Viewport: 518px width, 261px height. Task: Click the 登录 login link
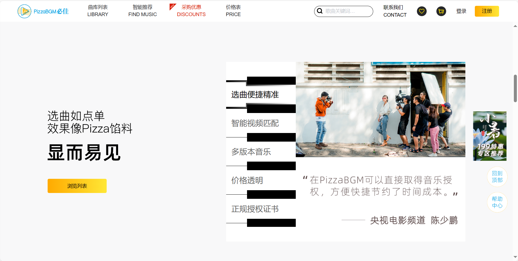pos(461,11)
